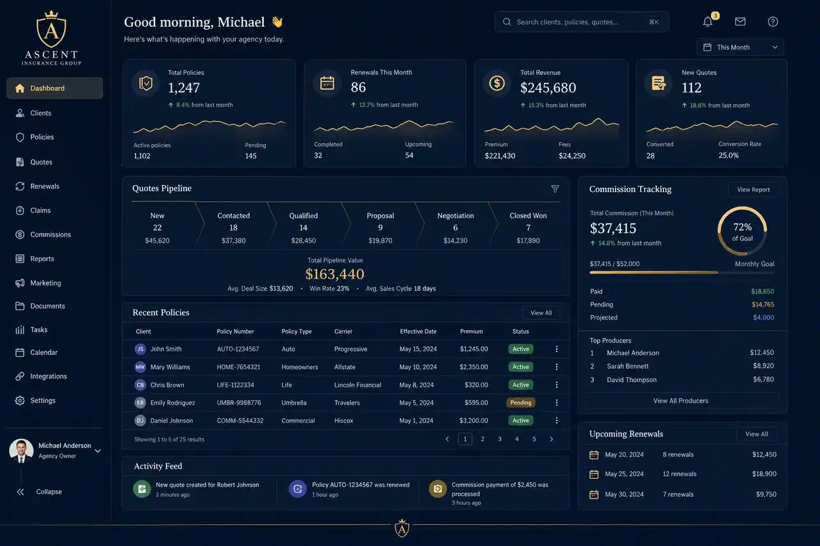Click policy number AUTO-1234567 in the table
Viewport: 820px width, 546px height.
(x=238, y=349)
